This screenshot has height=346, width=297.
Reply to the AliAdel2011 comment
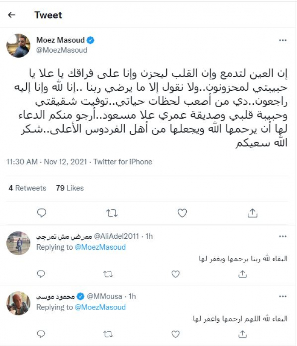pyautogui.click(x=41, y=274)
